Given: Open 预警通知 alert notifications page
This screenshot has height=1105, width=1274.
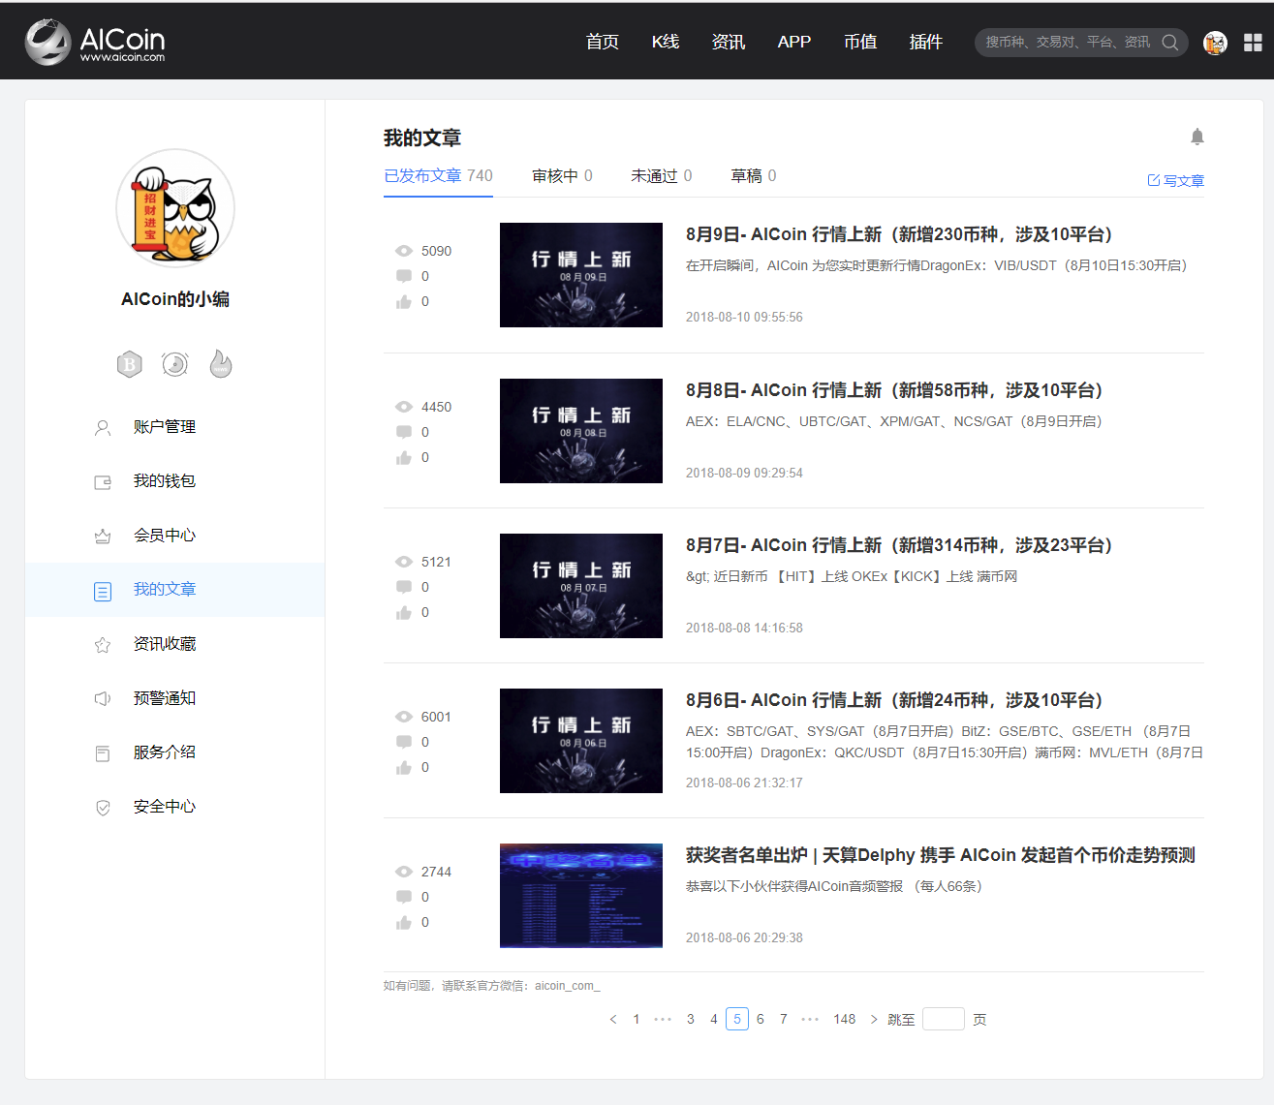Looking at the screenshot, I should click(165, 697).
